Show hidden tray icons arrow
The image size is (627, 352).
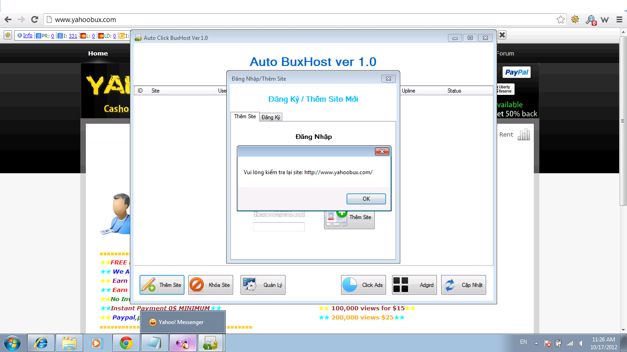(x=536, y=343)
